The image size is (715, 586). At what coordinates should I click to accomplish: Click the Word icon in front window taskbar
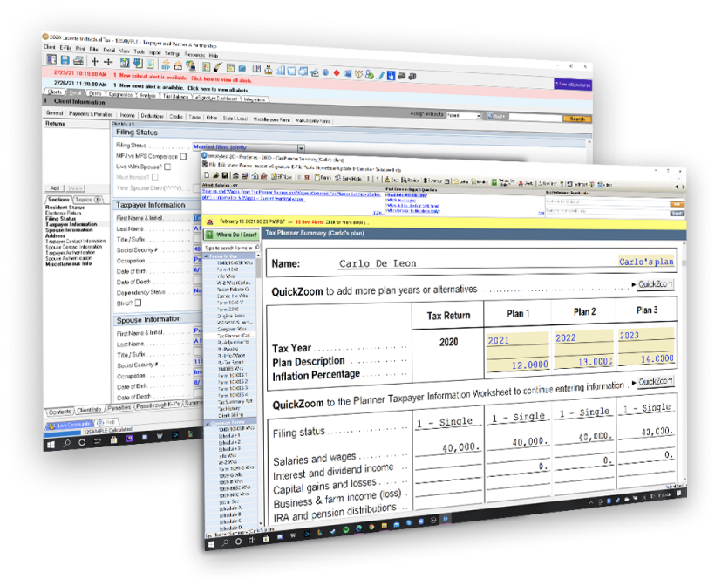click(293, 535)
